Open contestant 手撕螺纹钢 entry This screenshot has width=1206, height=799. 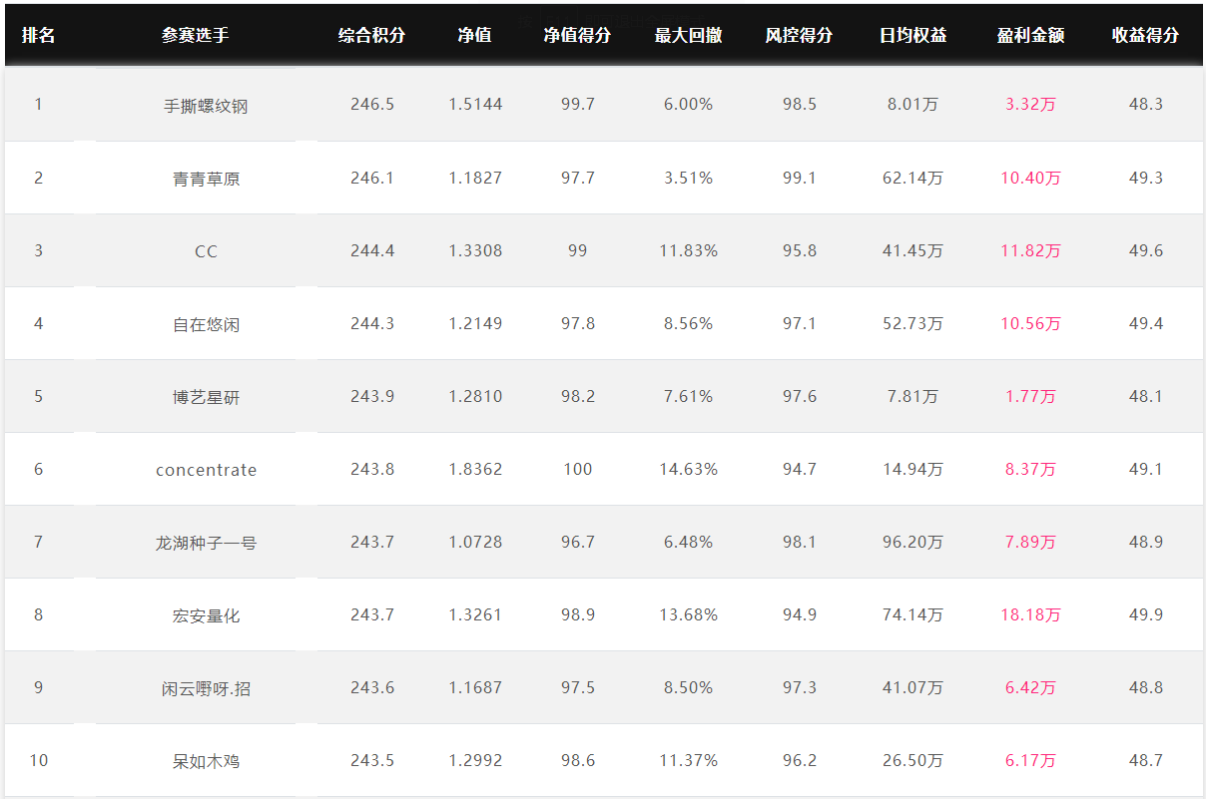coord(206,105)
